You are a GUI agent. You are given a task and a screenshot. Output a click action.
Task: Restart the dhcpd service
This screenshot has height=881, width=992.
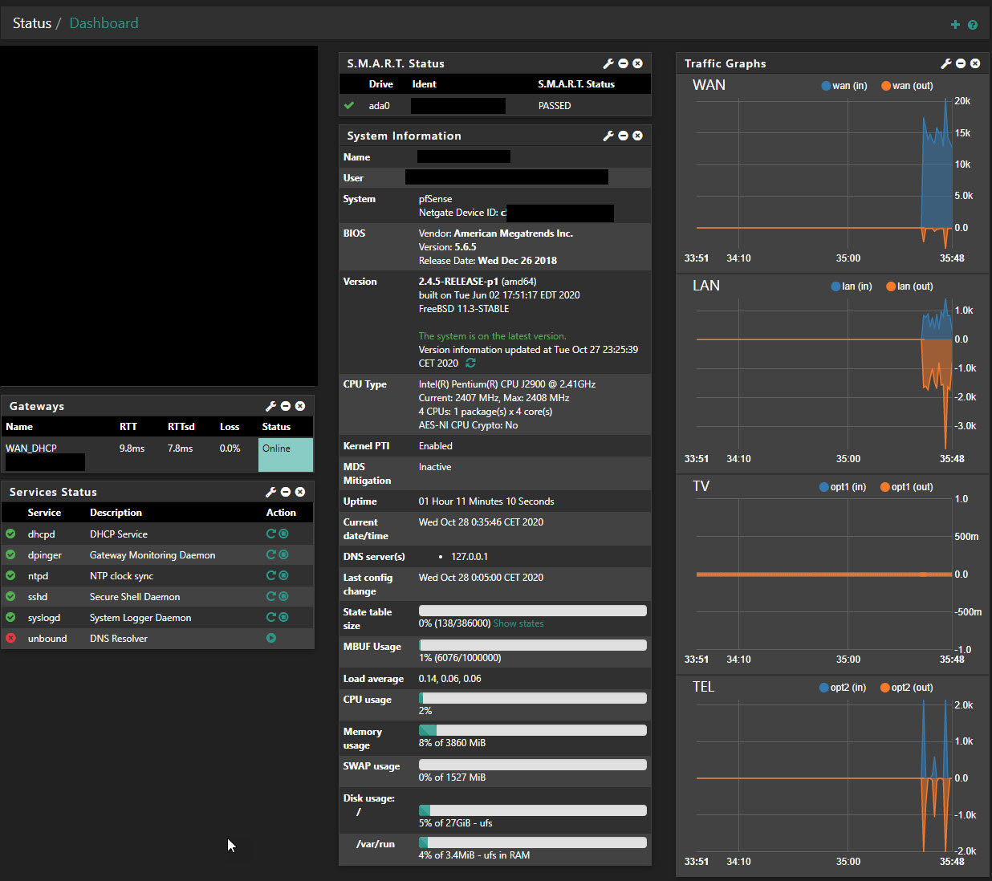point(270,534)
